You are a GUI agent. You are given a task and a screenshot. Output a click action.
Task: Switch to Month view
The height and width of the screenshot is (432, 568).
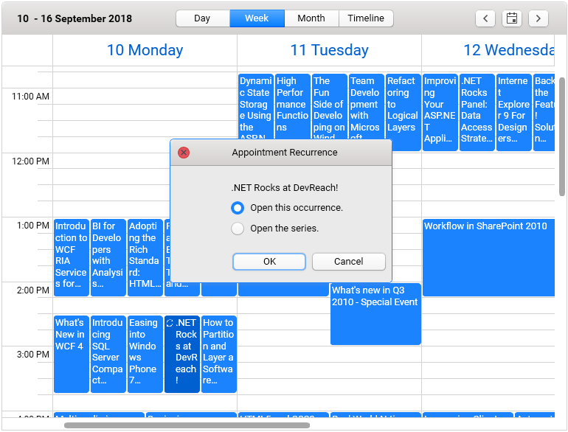311,18
